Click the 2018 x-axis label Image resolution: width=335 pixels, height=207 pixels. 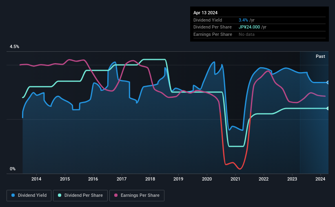[150, 179]
